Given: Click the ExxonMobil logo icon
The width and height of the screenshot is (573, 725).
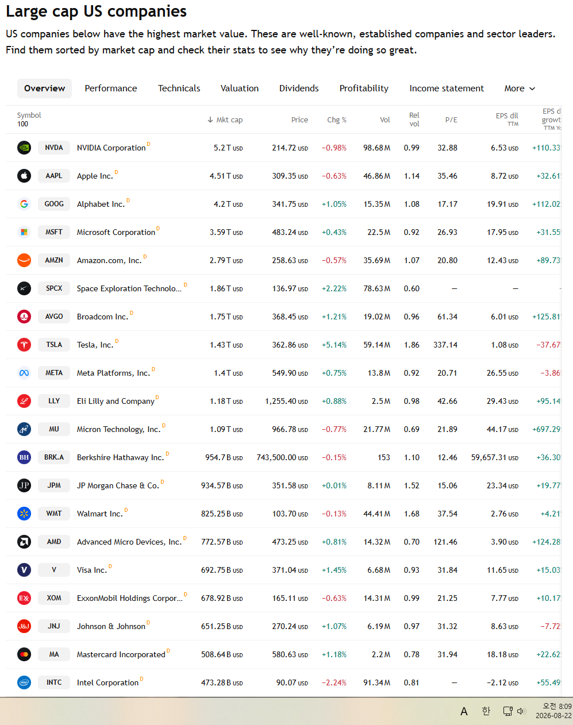Looking at the screenshot, I should [24, 598].
